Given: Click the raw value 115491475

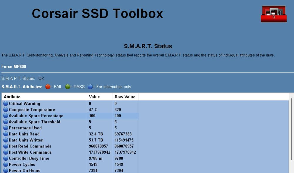Looking at the screenshot, I should click(x=124, y=140).
